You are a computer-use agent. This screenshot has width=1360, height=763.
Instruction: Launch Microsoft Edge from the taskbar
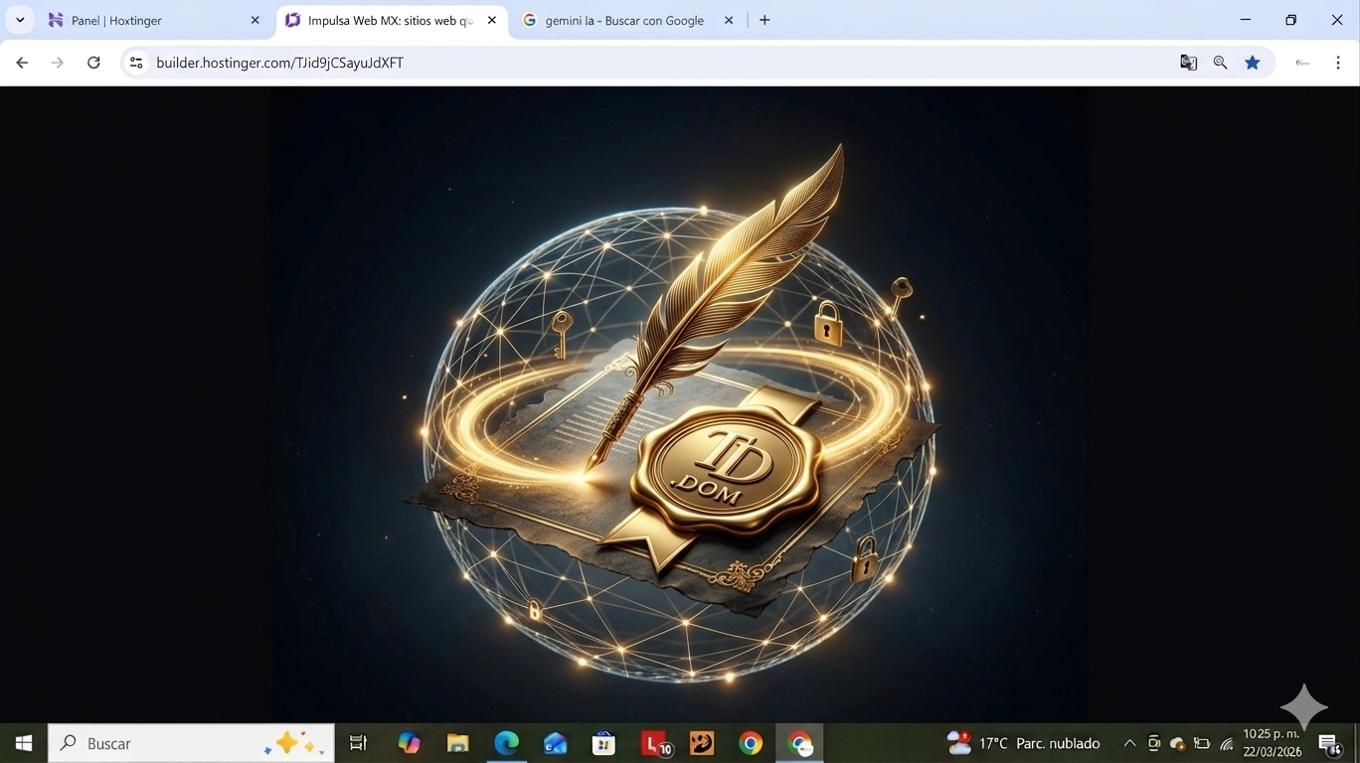tap(506, 743)
